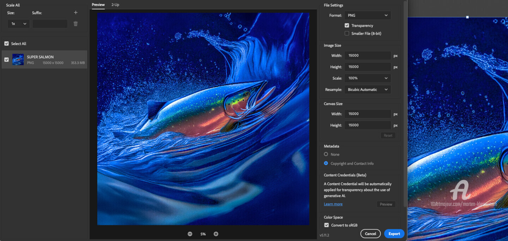Click the 353.3 MB file size text

click(78, 63)
